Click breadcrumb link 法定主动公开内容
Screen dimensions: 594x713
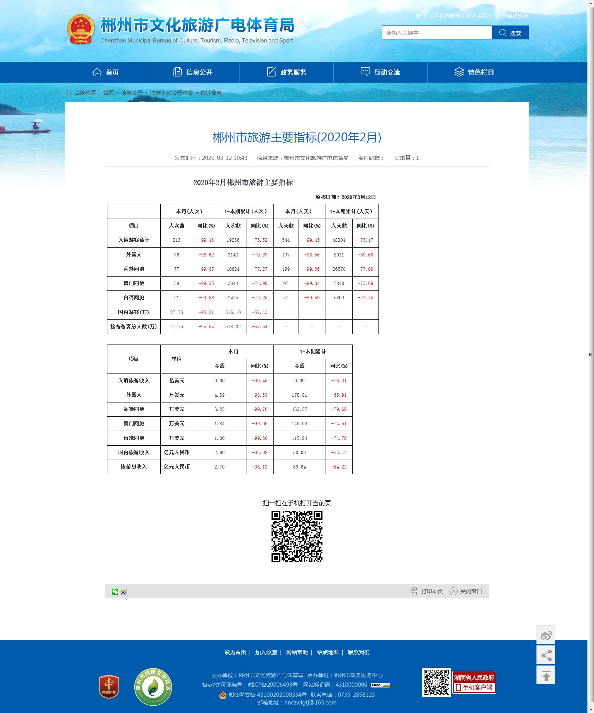[171, 93]
